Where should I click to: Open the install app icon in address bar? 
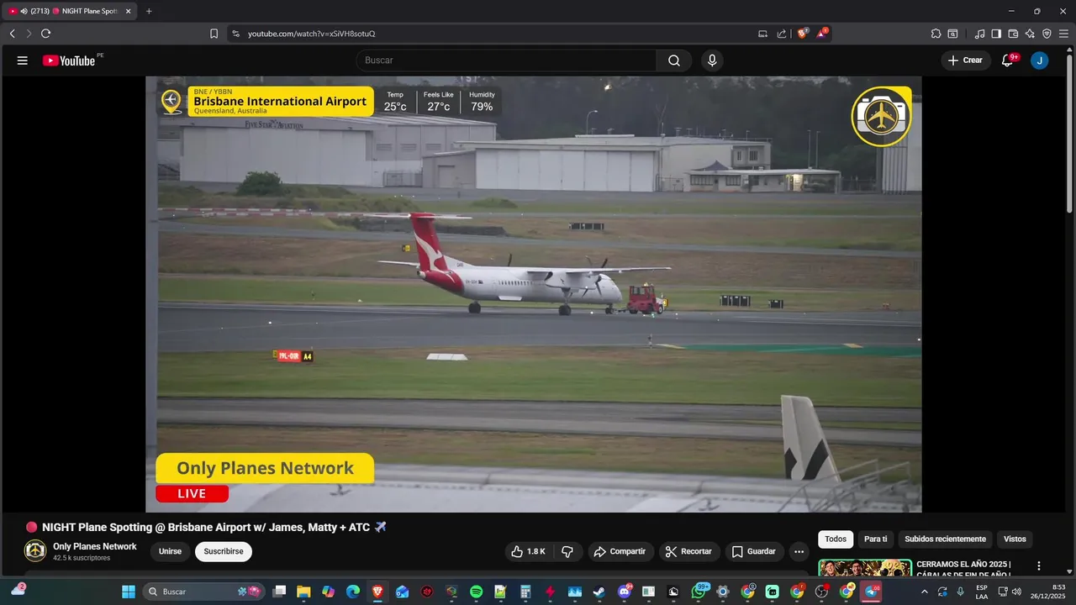763,34
